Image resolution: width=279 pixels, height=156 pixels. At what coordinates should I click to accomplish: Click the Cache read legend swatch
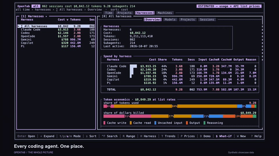pyautogui.click(x=131, y=123)
